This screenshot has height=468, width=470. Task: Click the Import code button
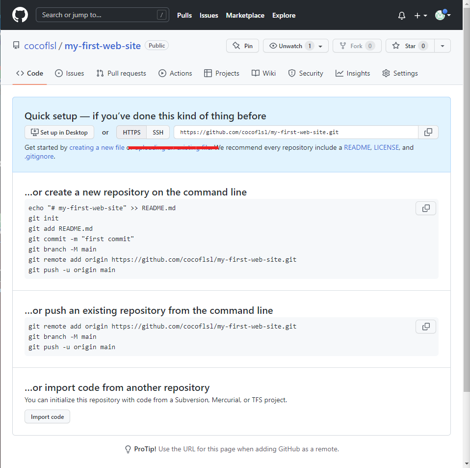coord(48,417)
